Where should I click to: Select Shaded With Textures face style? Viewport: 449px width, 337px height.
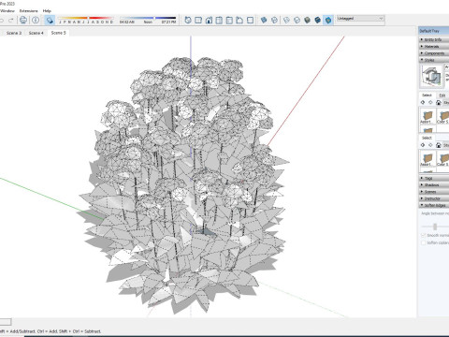[318, 21]
